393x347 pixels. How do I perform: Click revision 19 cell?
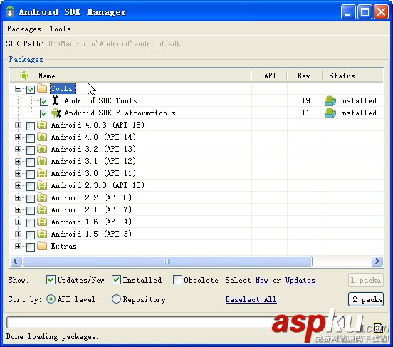(305, 100)
